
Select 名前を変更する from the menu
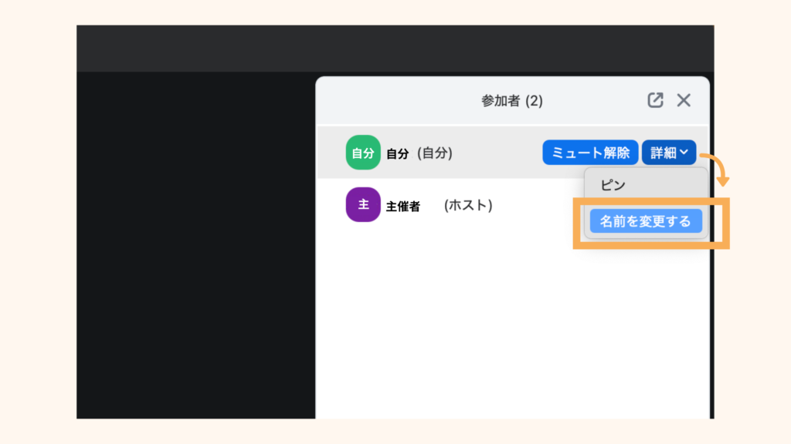pos(646,221)
